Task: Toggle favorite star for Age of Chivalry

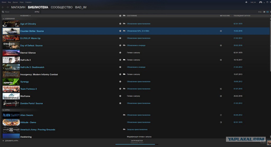Action: [x=120, y=24]
